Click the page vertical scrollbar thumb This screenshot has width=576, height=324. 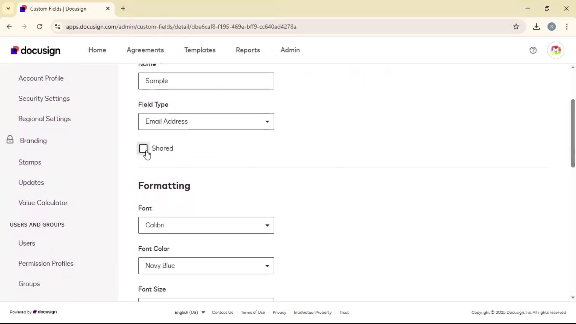pyautogui.click(x=573, y=133)
